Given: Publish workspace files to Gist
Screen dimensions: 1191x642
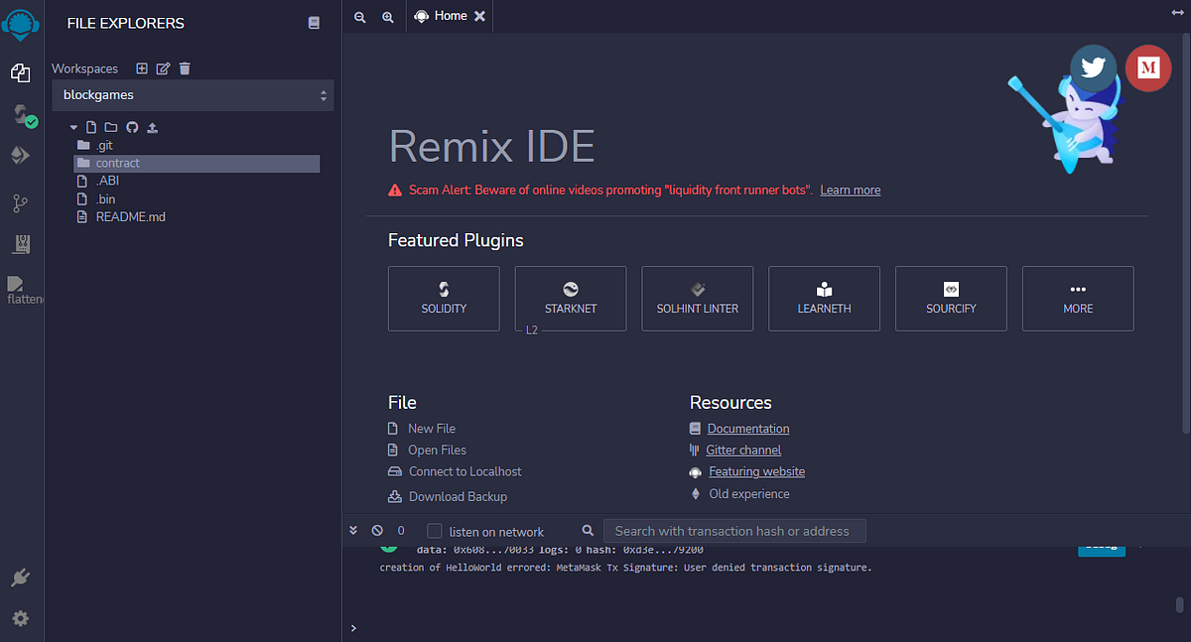Looking at the screenshot, I should coord(153,127).
